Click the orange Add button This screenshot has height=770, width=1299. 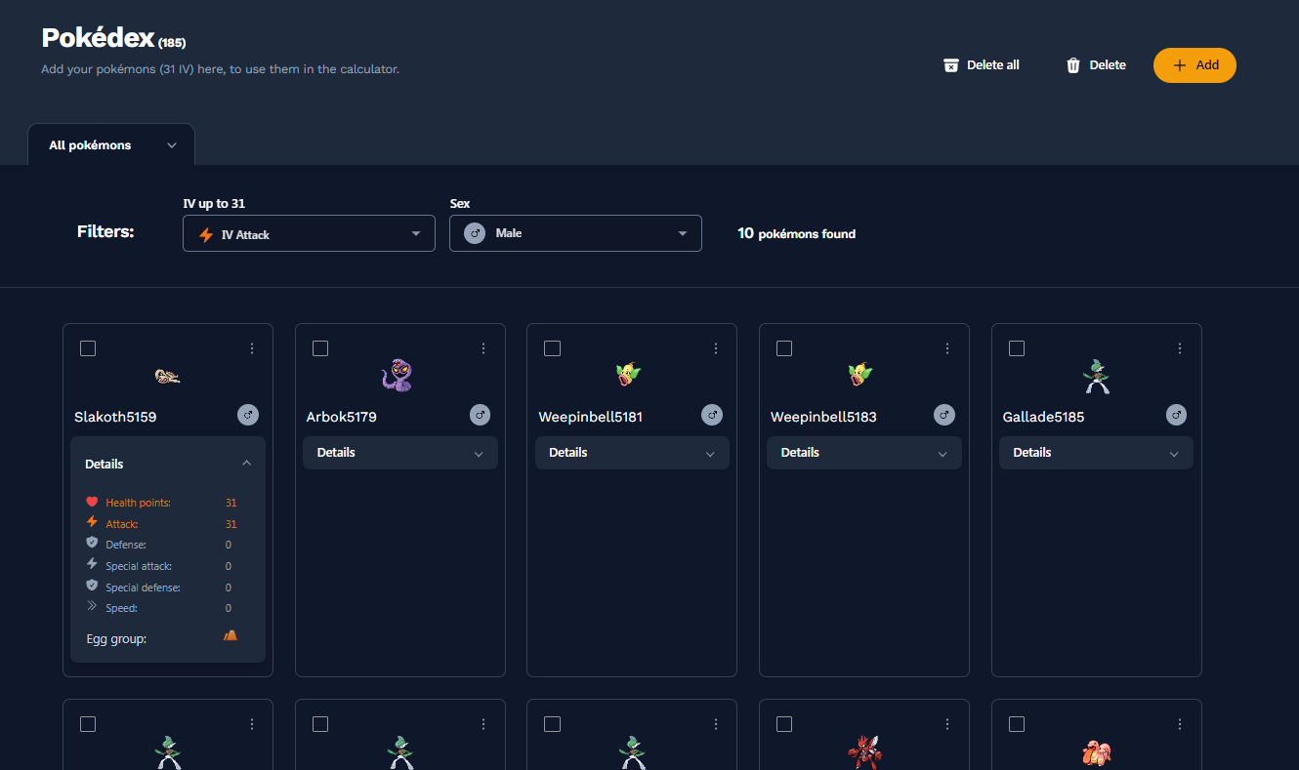pos(1194,65)
